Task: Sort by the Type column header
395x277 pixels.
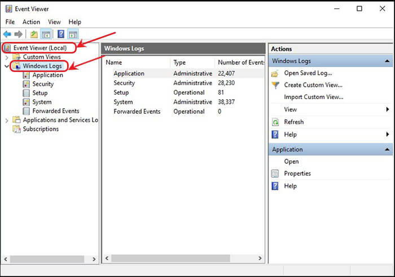Action: click(193, 62)
